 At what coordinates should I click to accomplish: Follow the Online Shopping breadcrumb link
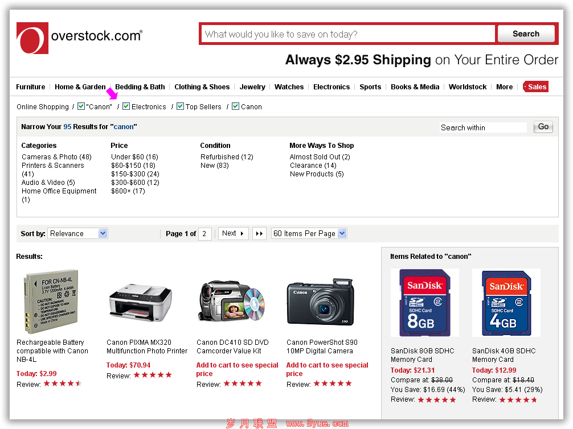[43, 106]
